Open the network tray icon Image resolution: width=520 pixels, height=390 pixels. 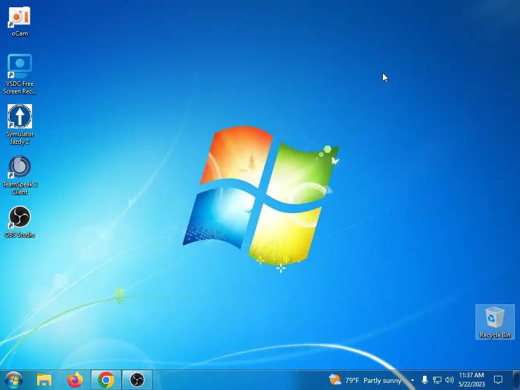437,380
